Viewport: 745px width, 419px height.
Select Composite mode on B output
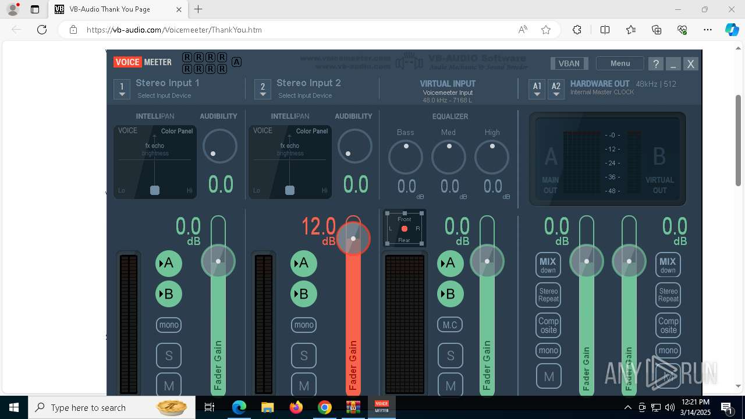tap(668, 325)
